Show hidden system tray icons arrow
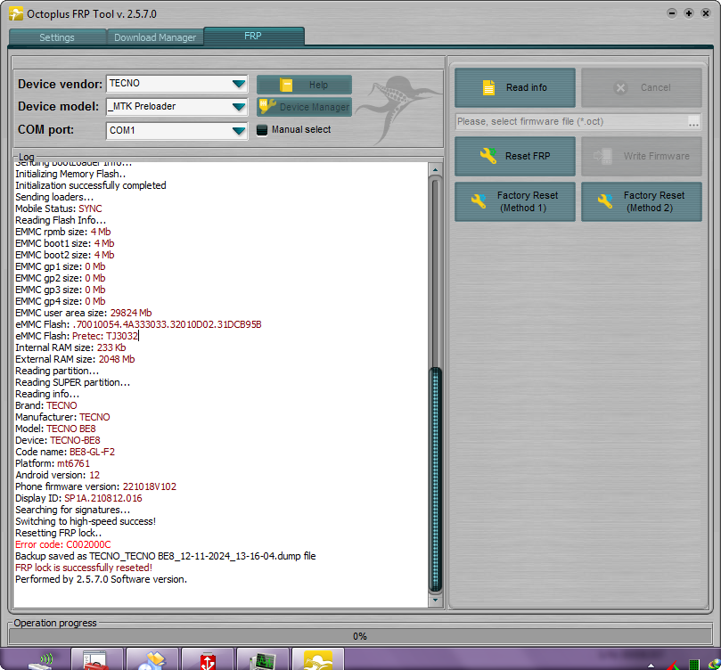721x670 pixels. tap(651, 665)
